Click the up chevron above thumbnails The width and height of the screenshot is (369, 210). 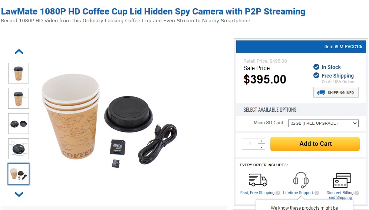point(19,52)
